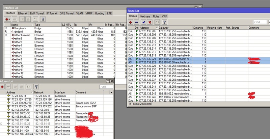270x139 pixels.
Task: Disable address with Address List cross button
Action: point(21,87)
